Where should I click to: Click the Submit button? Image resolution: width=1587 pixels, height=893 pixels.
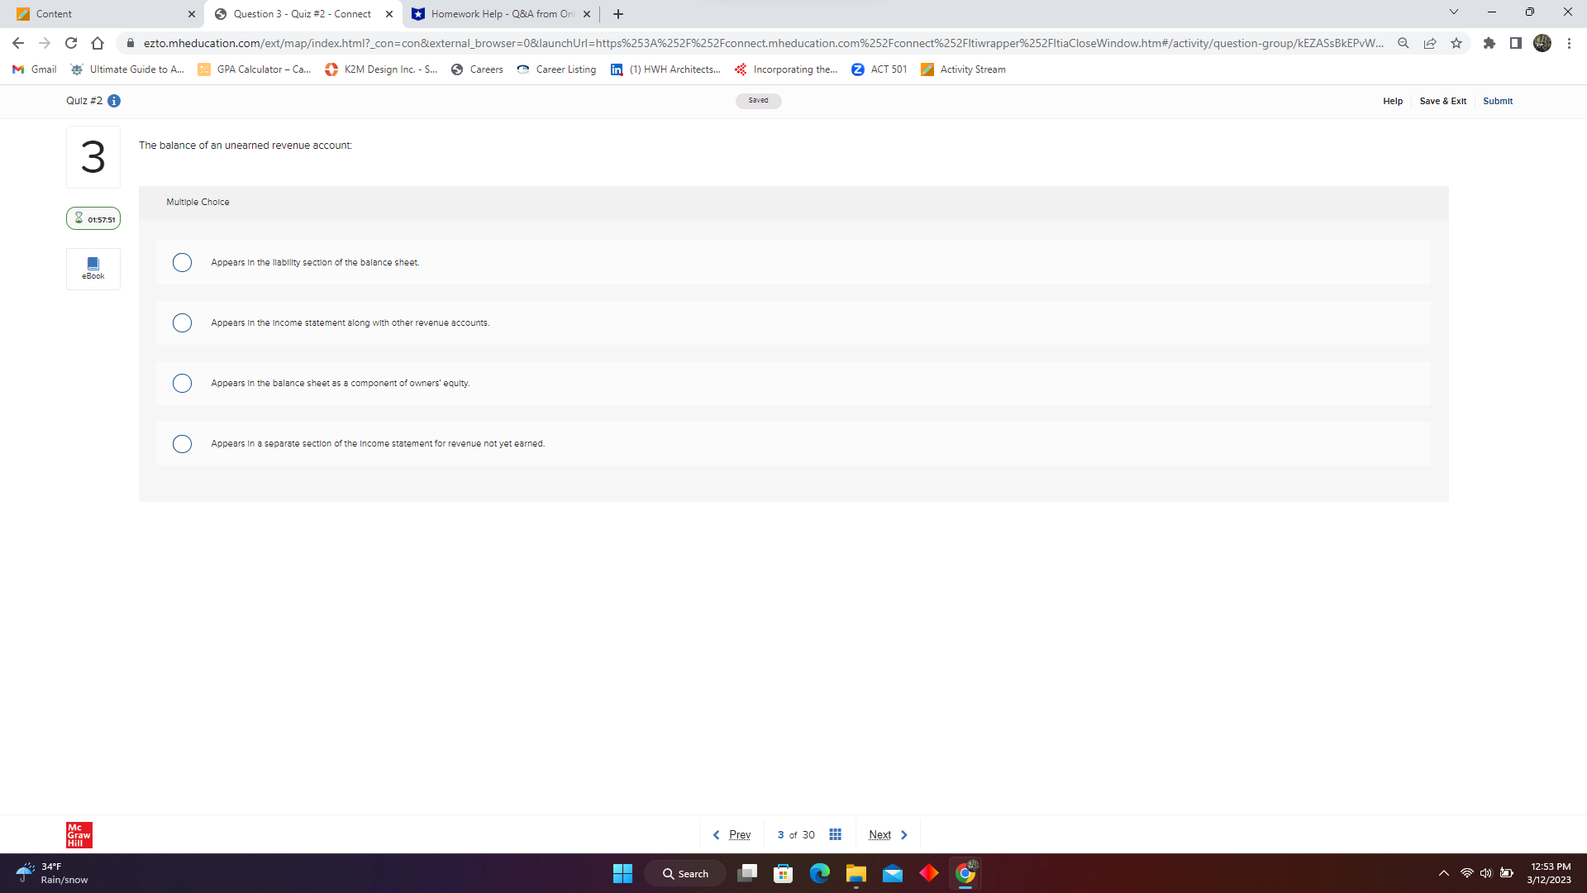coord(1497,101)
